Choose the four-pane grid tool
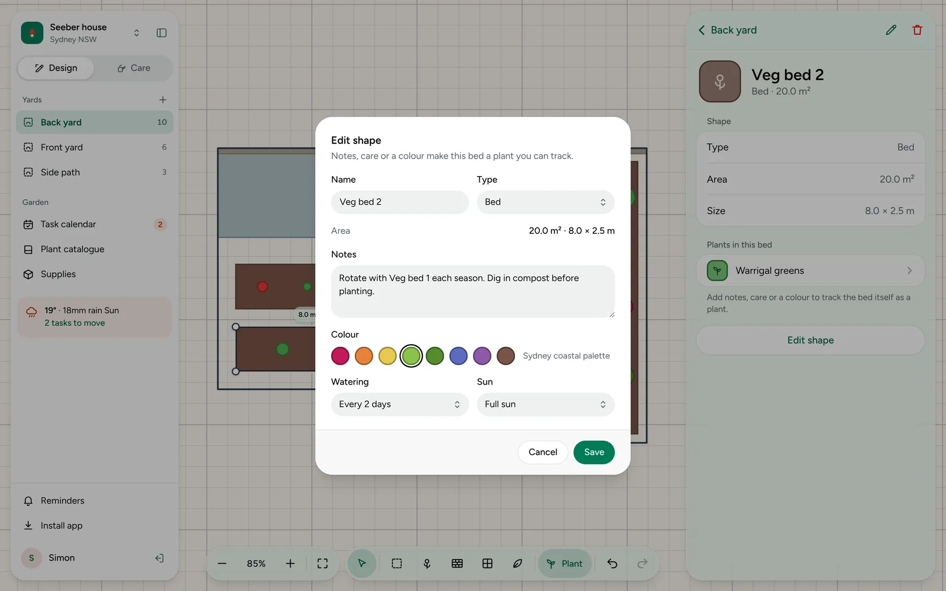Image resolution: width=946 pixels, height=591 pixels. 487,563
